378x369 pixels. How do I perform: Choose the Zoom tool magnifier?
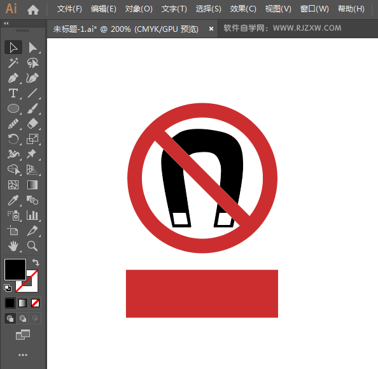(32, 246)
